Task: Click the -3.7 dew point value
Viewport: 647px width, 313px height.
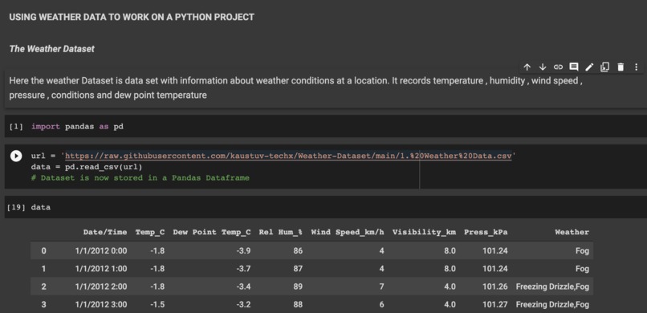Action: click(243, 269)
